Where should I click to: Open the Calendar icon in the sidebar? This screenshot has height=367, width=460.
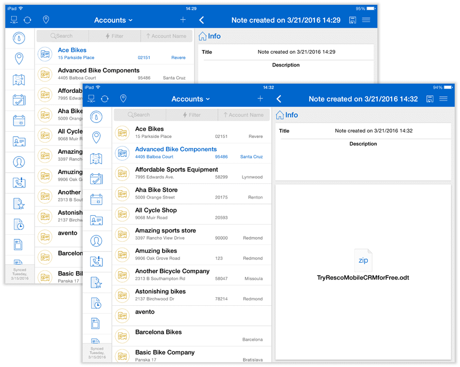click(96, 199)
